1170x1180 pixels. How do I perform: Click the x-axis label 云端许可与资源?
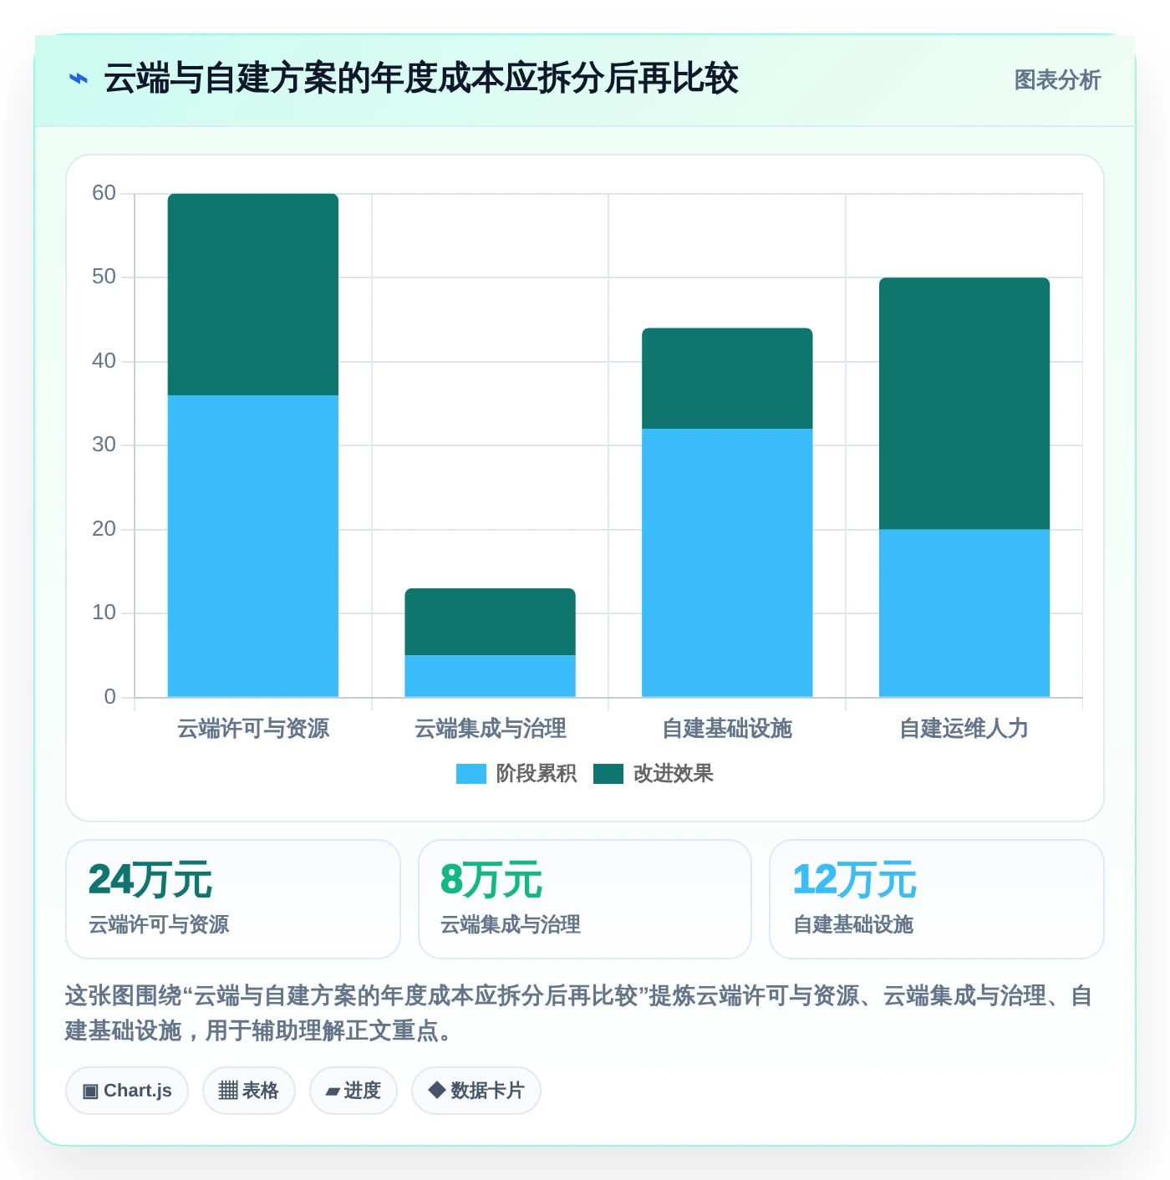coord(253,729)
